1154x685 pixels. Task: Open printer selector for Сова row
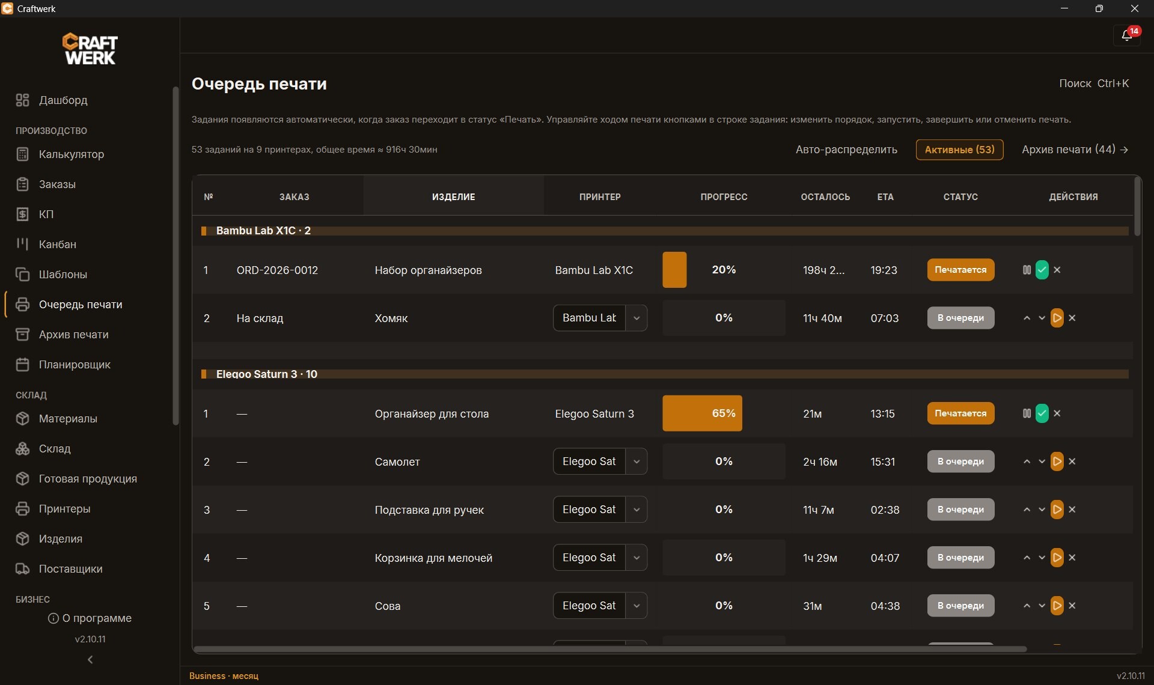[600, 606]
